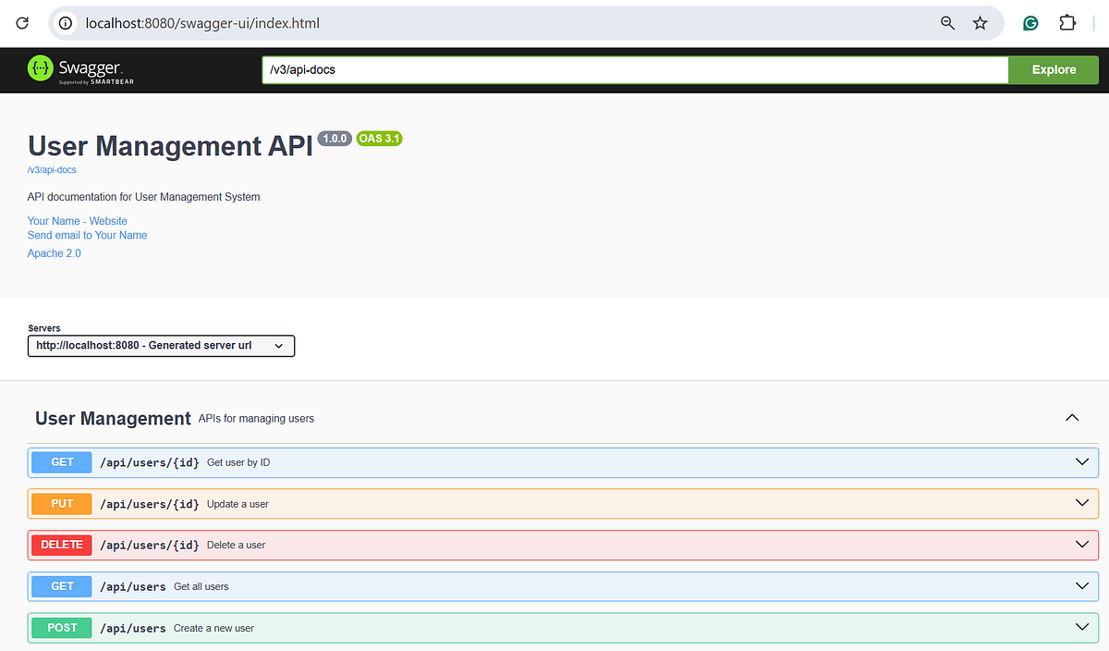Click the GET badge for Get user by ID
The height and width of the screenshot is (651, 1109).
(61, 461)
